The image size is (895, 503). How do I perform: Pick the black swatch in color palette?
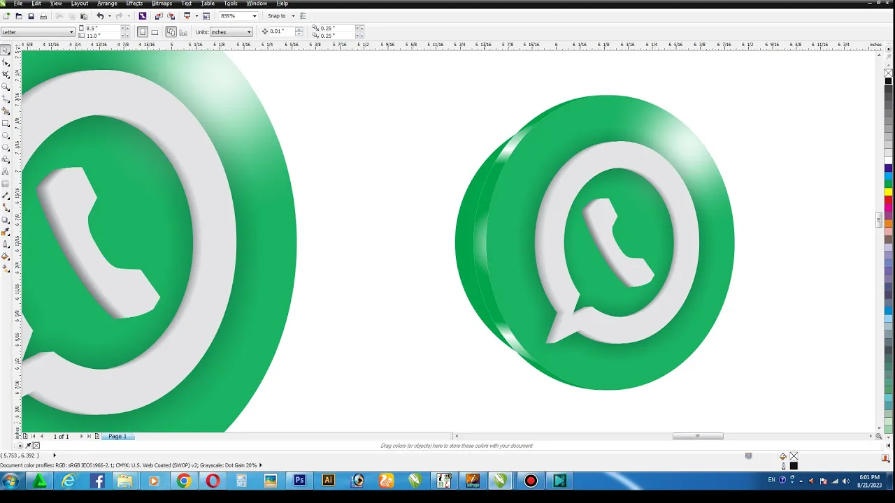(x=889, y=81)
